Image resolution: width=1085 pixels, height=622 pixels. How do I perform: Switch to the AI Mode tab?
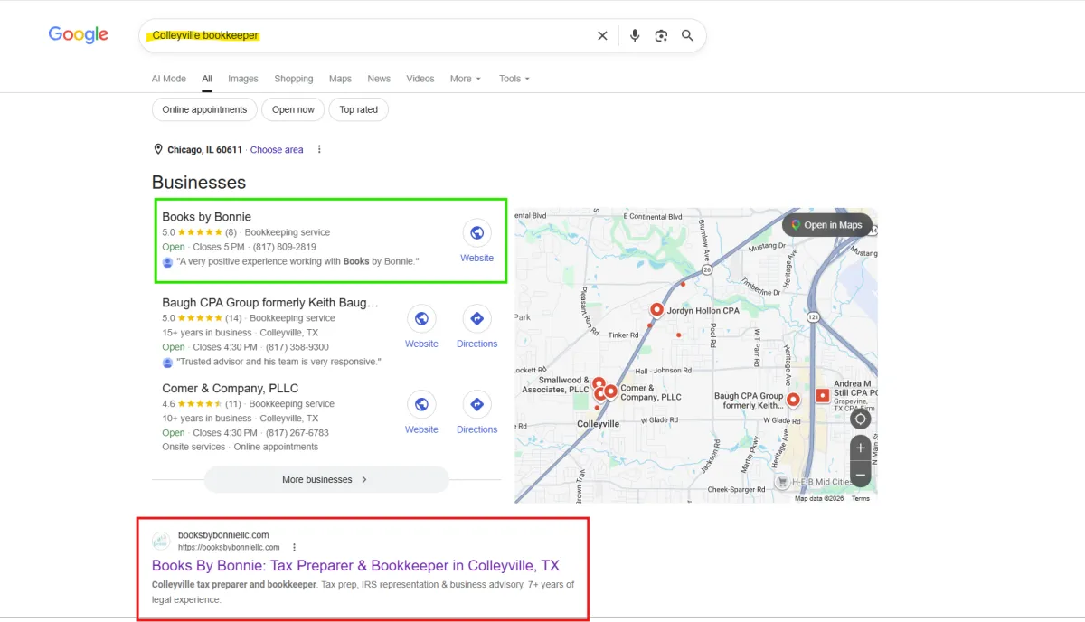(169, 79)
